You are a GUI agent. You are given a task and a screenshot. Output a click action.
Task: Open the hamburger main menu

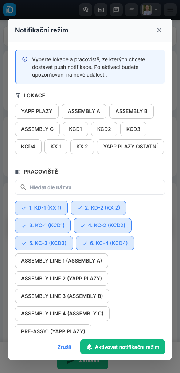(x=170, y=10)
